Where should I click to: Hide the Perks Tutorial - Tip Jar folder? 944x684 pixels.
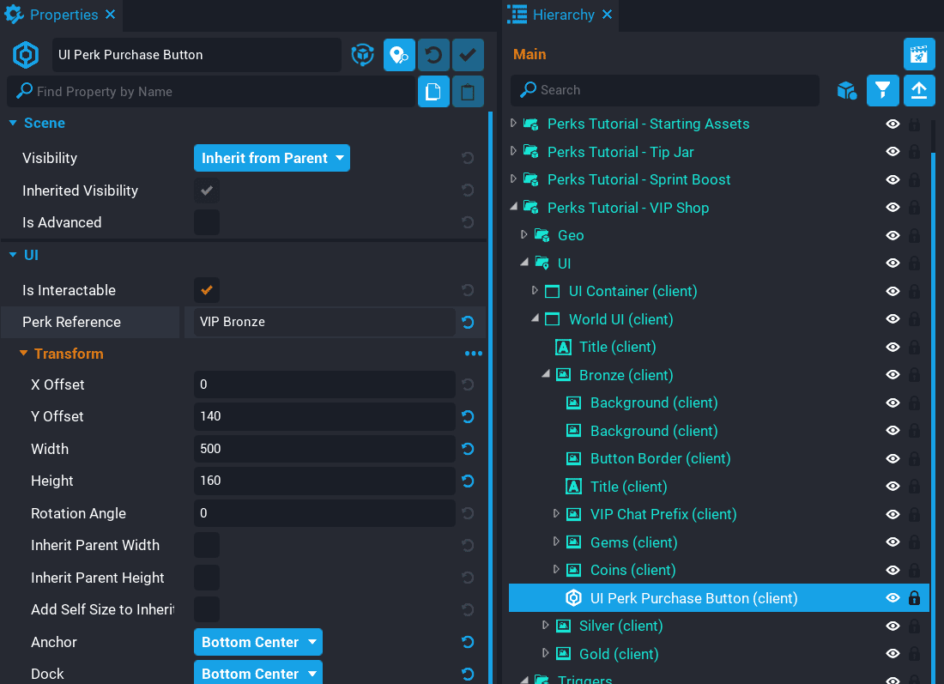893,152
